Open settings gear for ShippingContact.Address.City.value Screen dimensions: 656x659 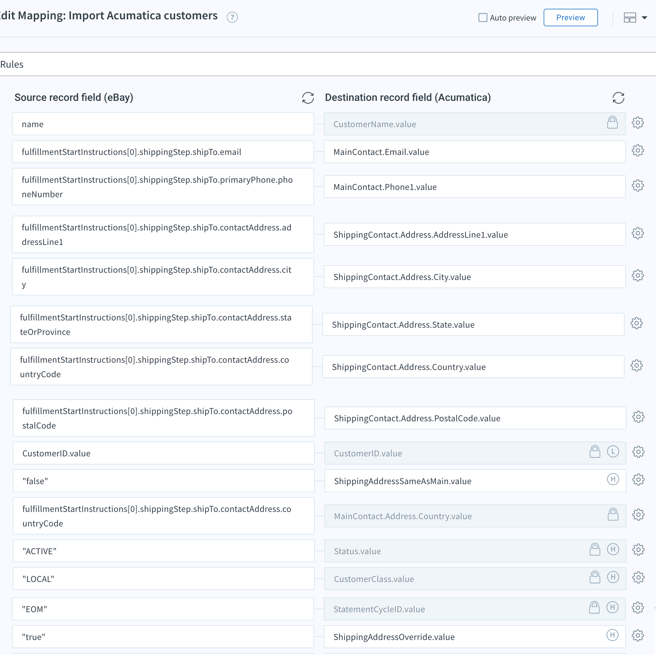pyautogui.click(x=638, y=276)
